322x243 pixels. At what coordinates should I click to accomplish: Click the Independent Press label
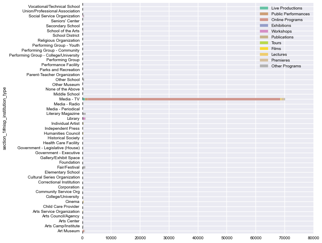click(x=62, y=129)
